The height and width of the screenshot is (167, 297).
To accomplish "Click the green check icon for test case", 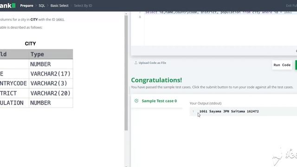I will [136, 101].
